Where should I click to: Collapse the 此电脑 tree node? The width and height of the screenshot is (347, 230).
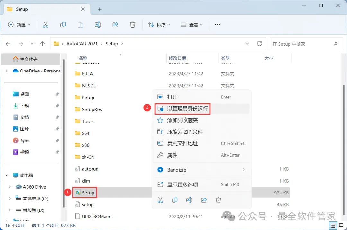coord(7,175)
